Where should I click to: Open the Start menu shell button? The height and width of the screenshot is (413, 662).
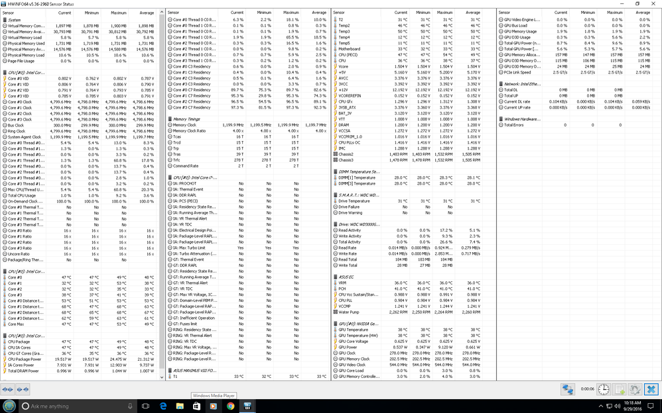pos(9,406)
